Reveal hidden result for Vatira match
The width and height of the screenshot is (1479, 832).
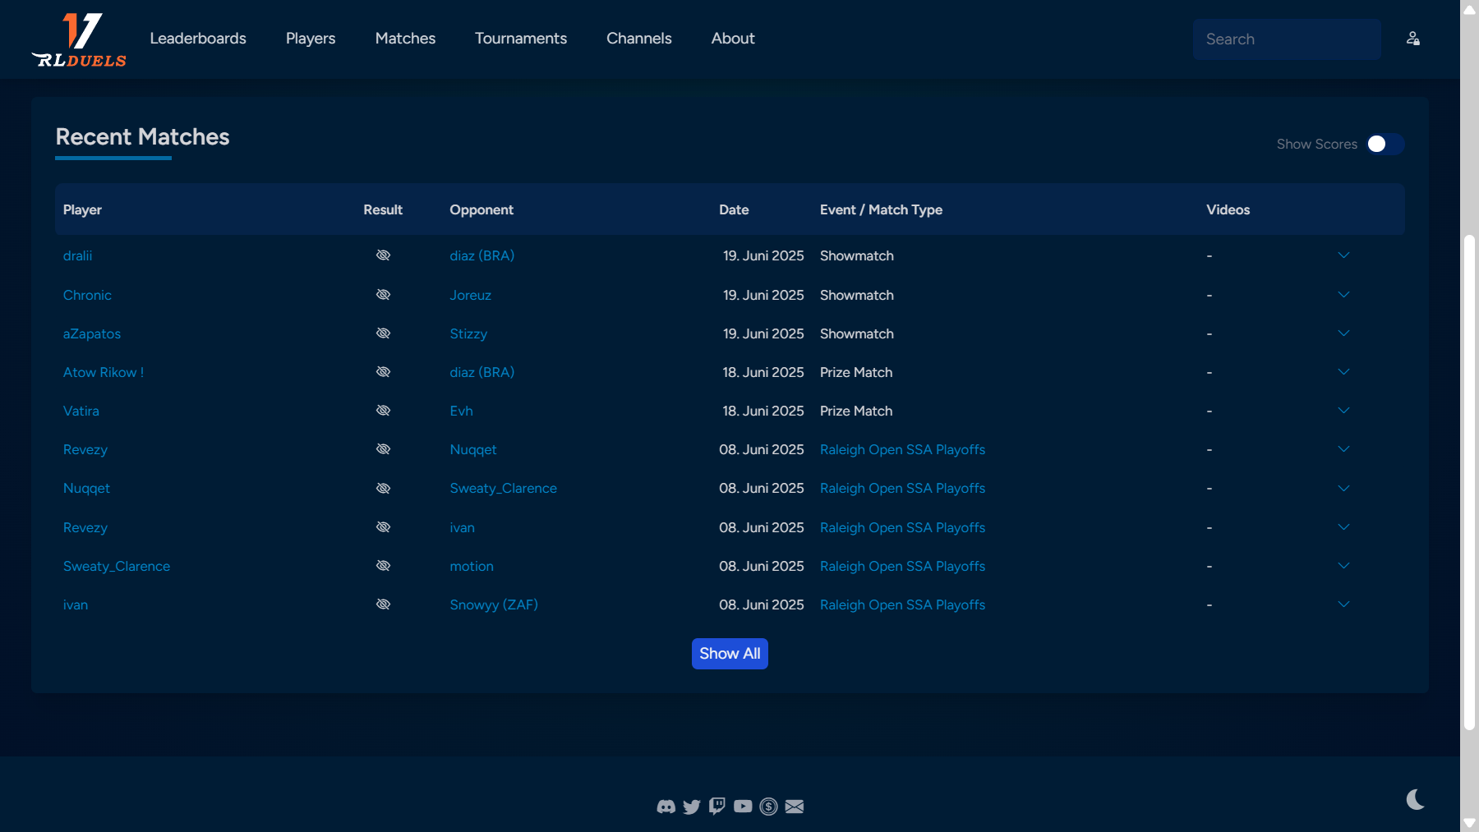point(383,411)
